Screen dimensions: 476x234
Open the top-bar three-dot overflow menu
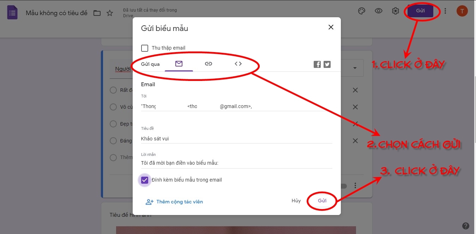tap(445, 11)
